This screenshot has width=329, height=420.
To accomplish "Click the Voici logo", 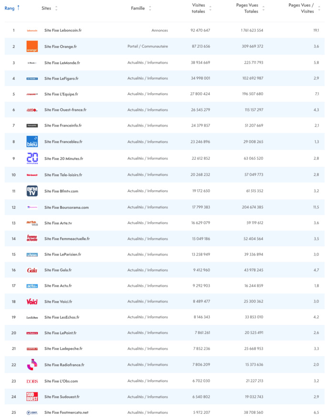I will tap(32, 302).
